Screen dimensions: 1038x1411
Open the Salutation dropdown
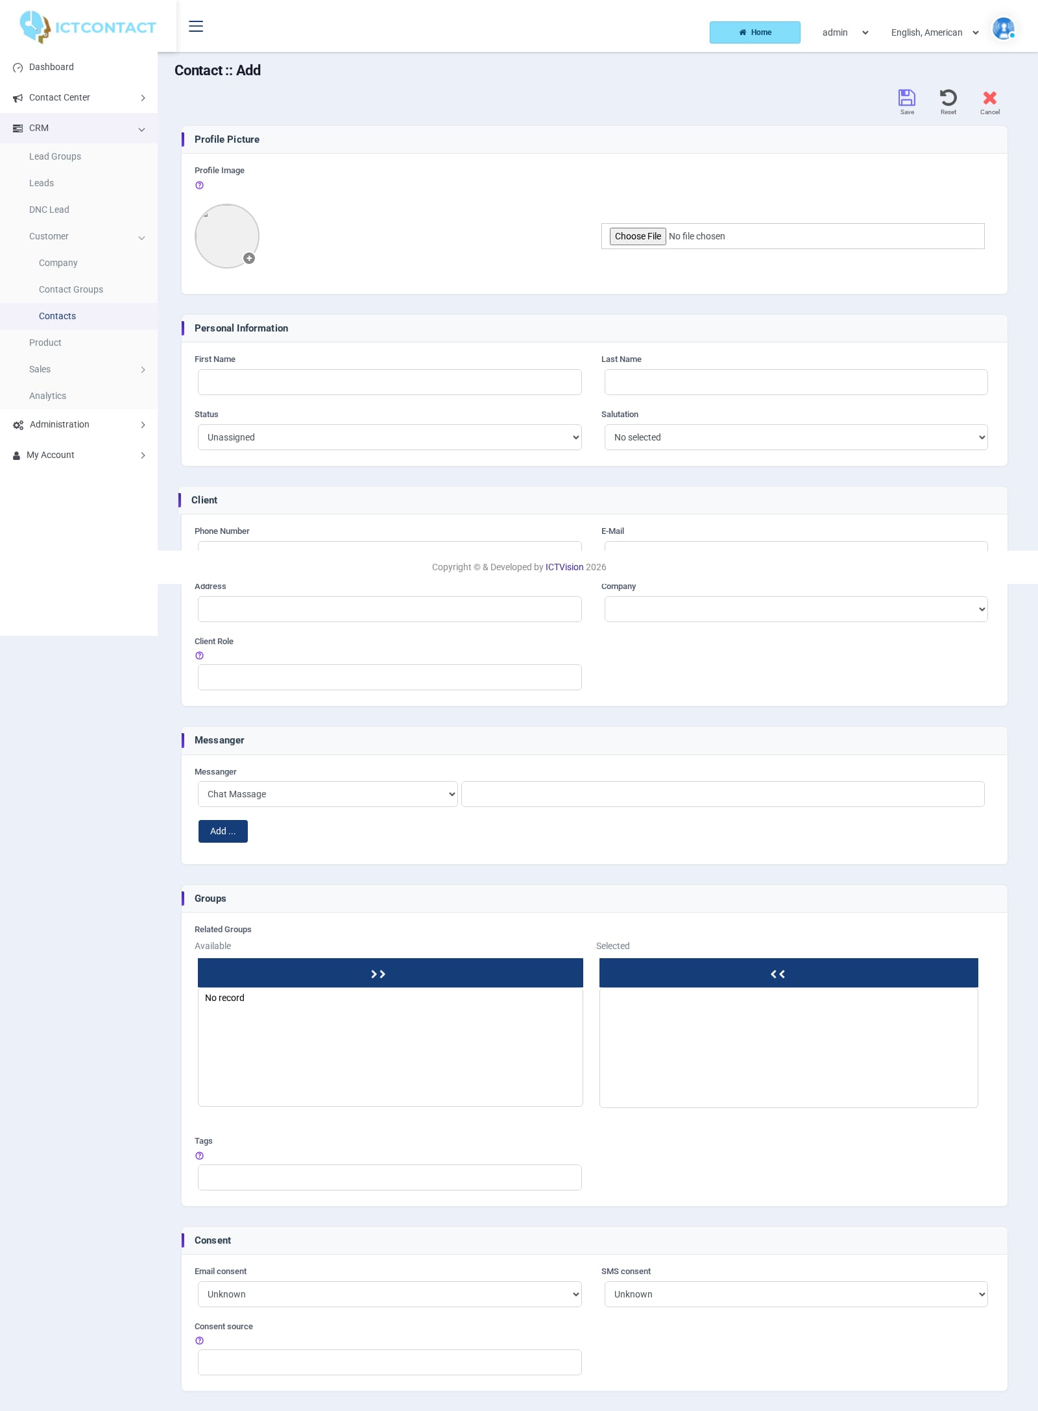click(x=796, y=437)
